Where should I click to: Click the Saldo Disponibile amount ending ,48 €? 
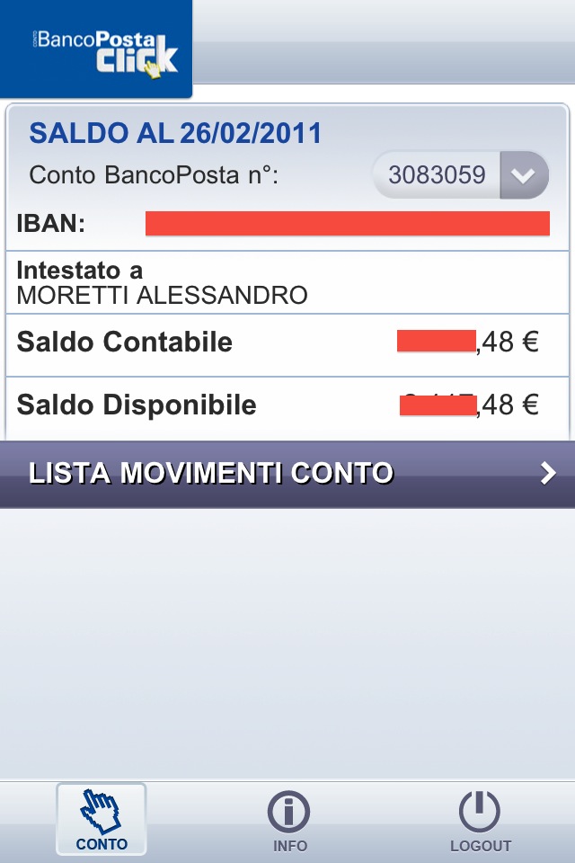click(x=469, y=405)
